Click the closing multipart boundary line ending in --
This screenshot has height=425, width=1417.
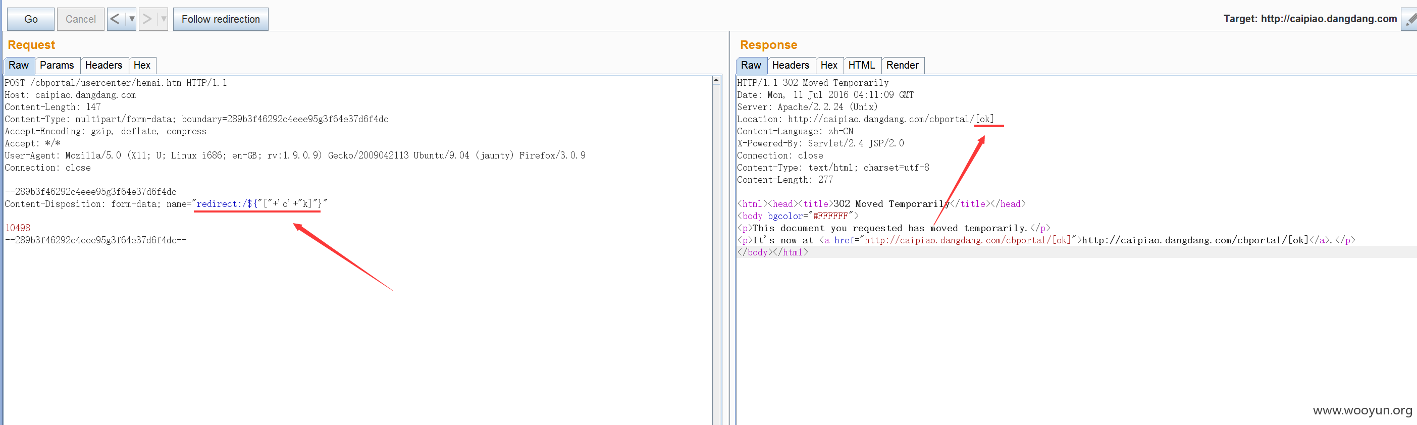96,240
